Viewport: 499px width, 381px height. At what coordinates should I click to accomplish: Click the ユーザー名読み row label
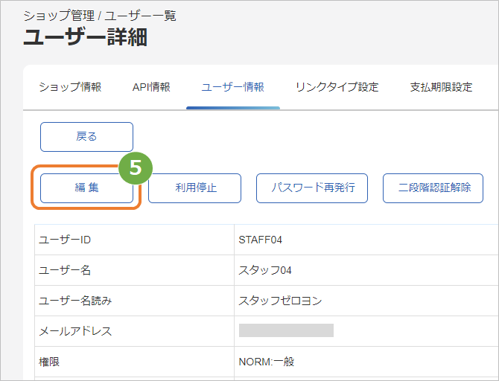point(75,301)
